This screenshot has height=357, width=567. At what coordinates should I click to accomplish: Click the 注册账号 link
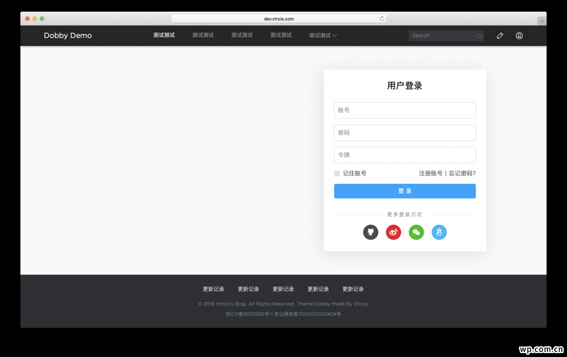tap(430, 173)
